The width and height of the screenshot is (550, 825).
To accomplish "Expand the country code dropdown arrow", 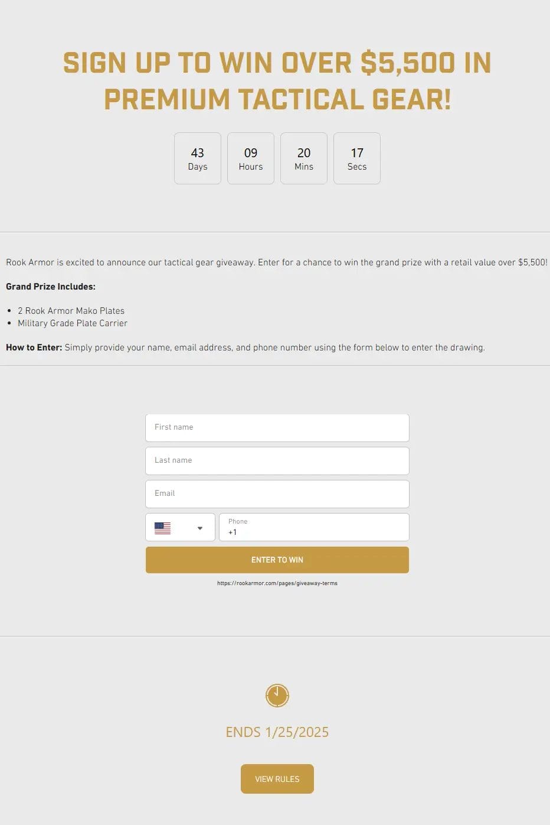I will pos(200,528).
